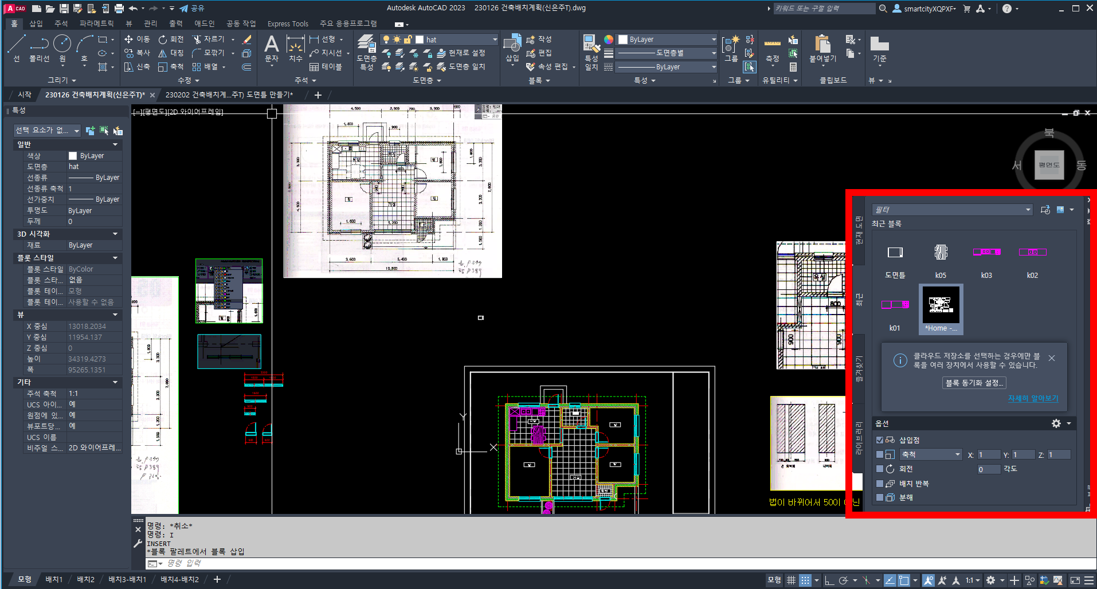1097x589 pixels.
Task: Select the Circle (원) tool
Action: pyautogui.click(x=62, y=48)
